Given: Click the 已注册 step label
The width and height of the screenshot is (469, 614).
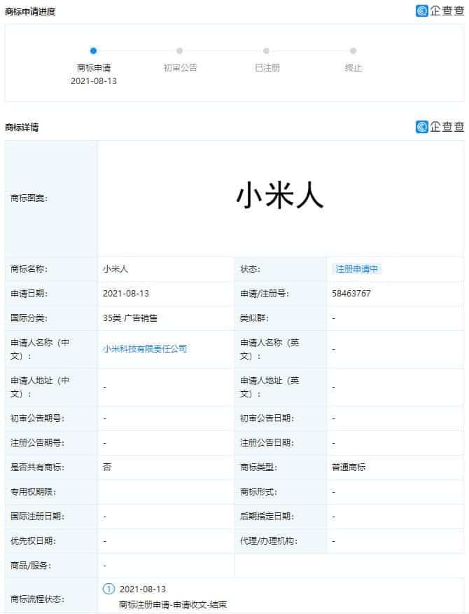Looking at the screenshot, I should point(267,68).
